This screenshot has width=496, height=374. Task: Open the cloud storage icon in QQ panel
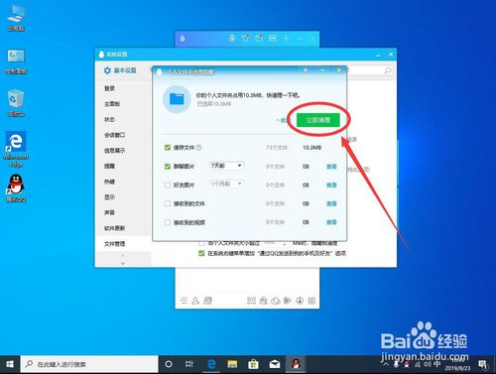click(276, 301)
